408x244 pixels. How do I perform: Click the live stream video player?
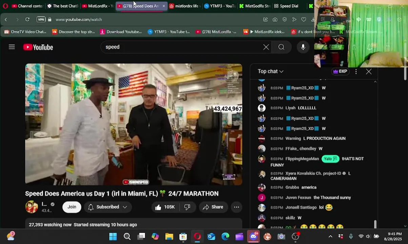tap(134, 124)
